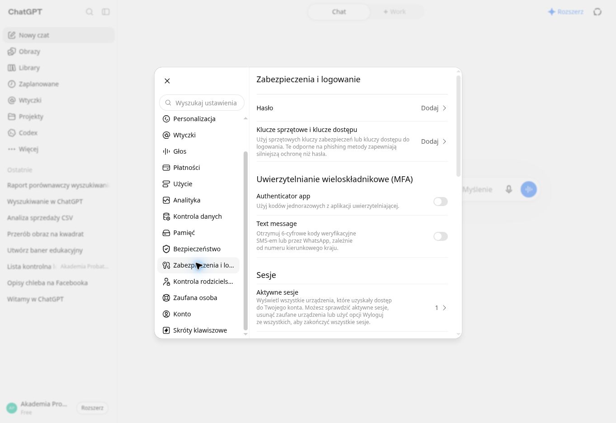This screenshot has height=423, width=616.
Task: Open the Analityka chart icon
Action: coord(166,200)
